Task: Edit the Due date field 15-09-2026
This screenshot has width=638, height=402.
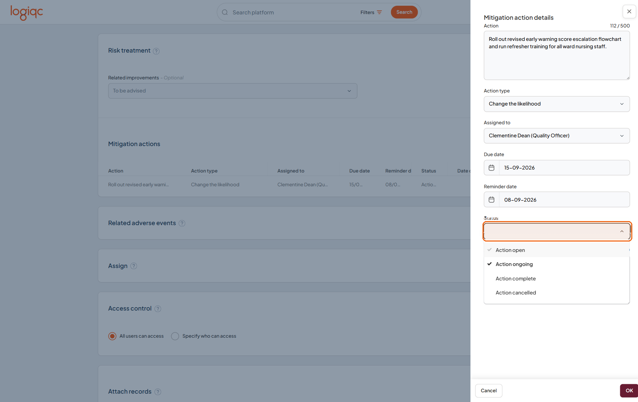Action: (x=564, y=167)
